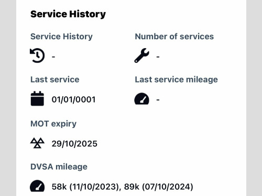Click the speedometer icon under DVSA mileage

pos(37,186)
